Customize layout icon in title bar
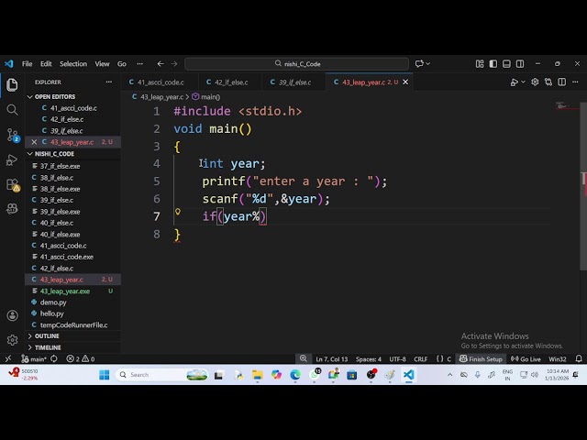 480,64
